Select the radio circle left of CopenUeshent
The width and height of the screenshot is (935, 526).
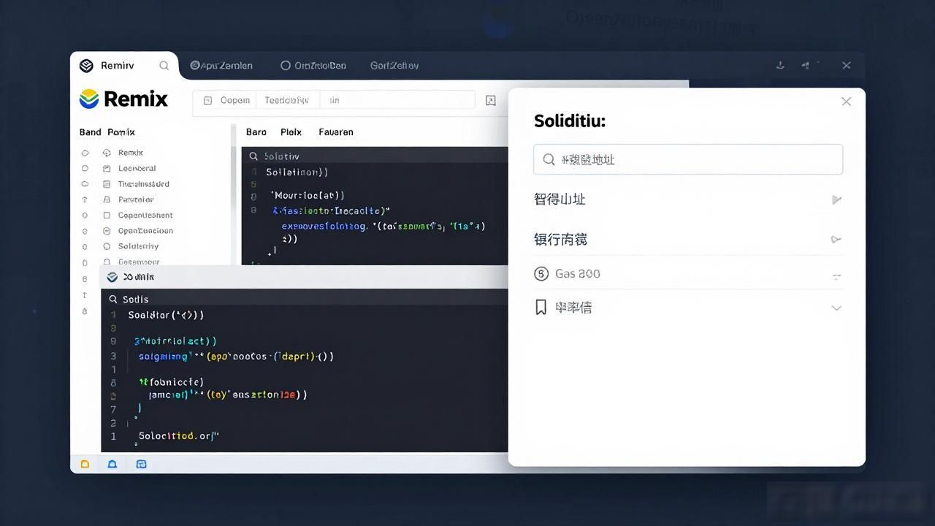pos(85,216)
